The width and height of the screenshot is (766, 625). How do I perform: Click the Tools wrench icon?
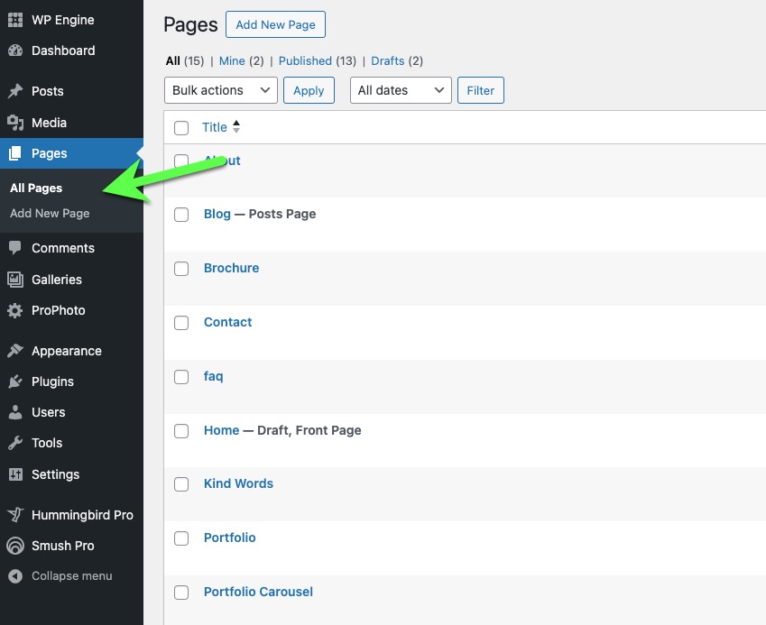pos(15,443)
